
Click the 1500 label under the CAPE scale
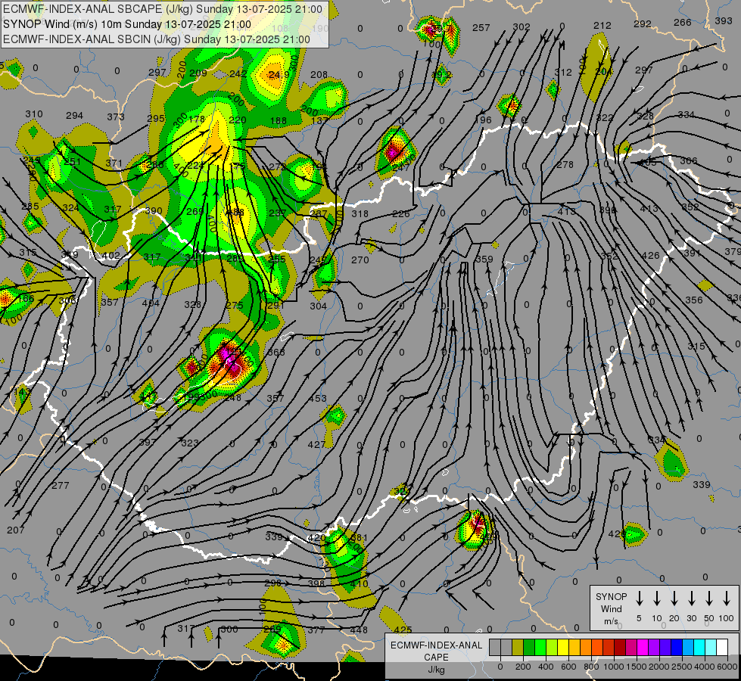pos(637,667)
